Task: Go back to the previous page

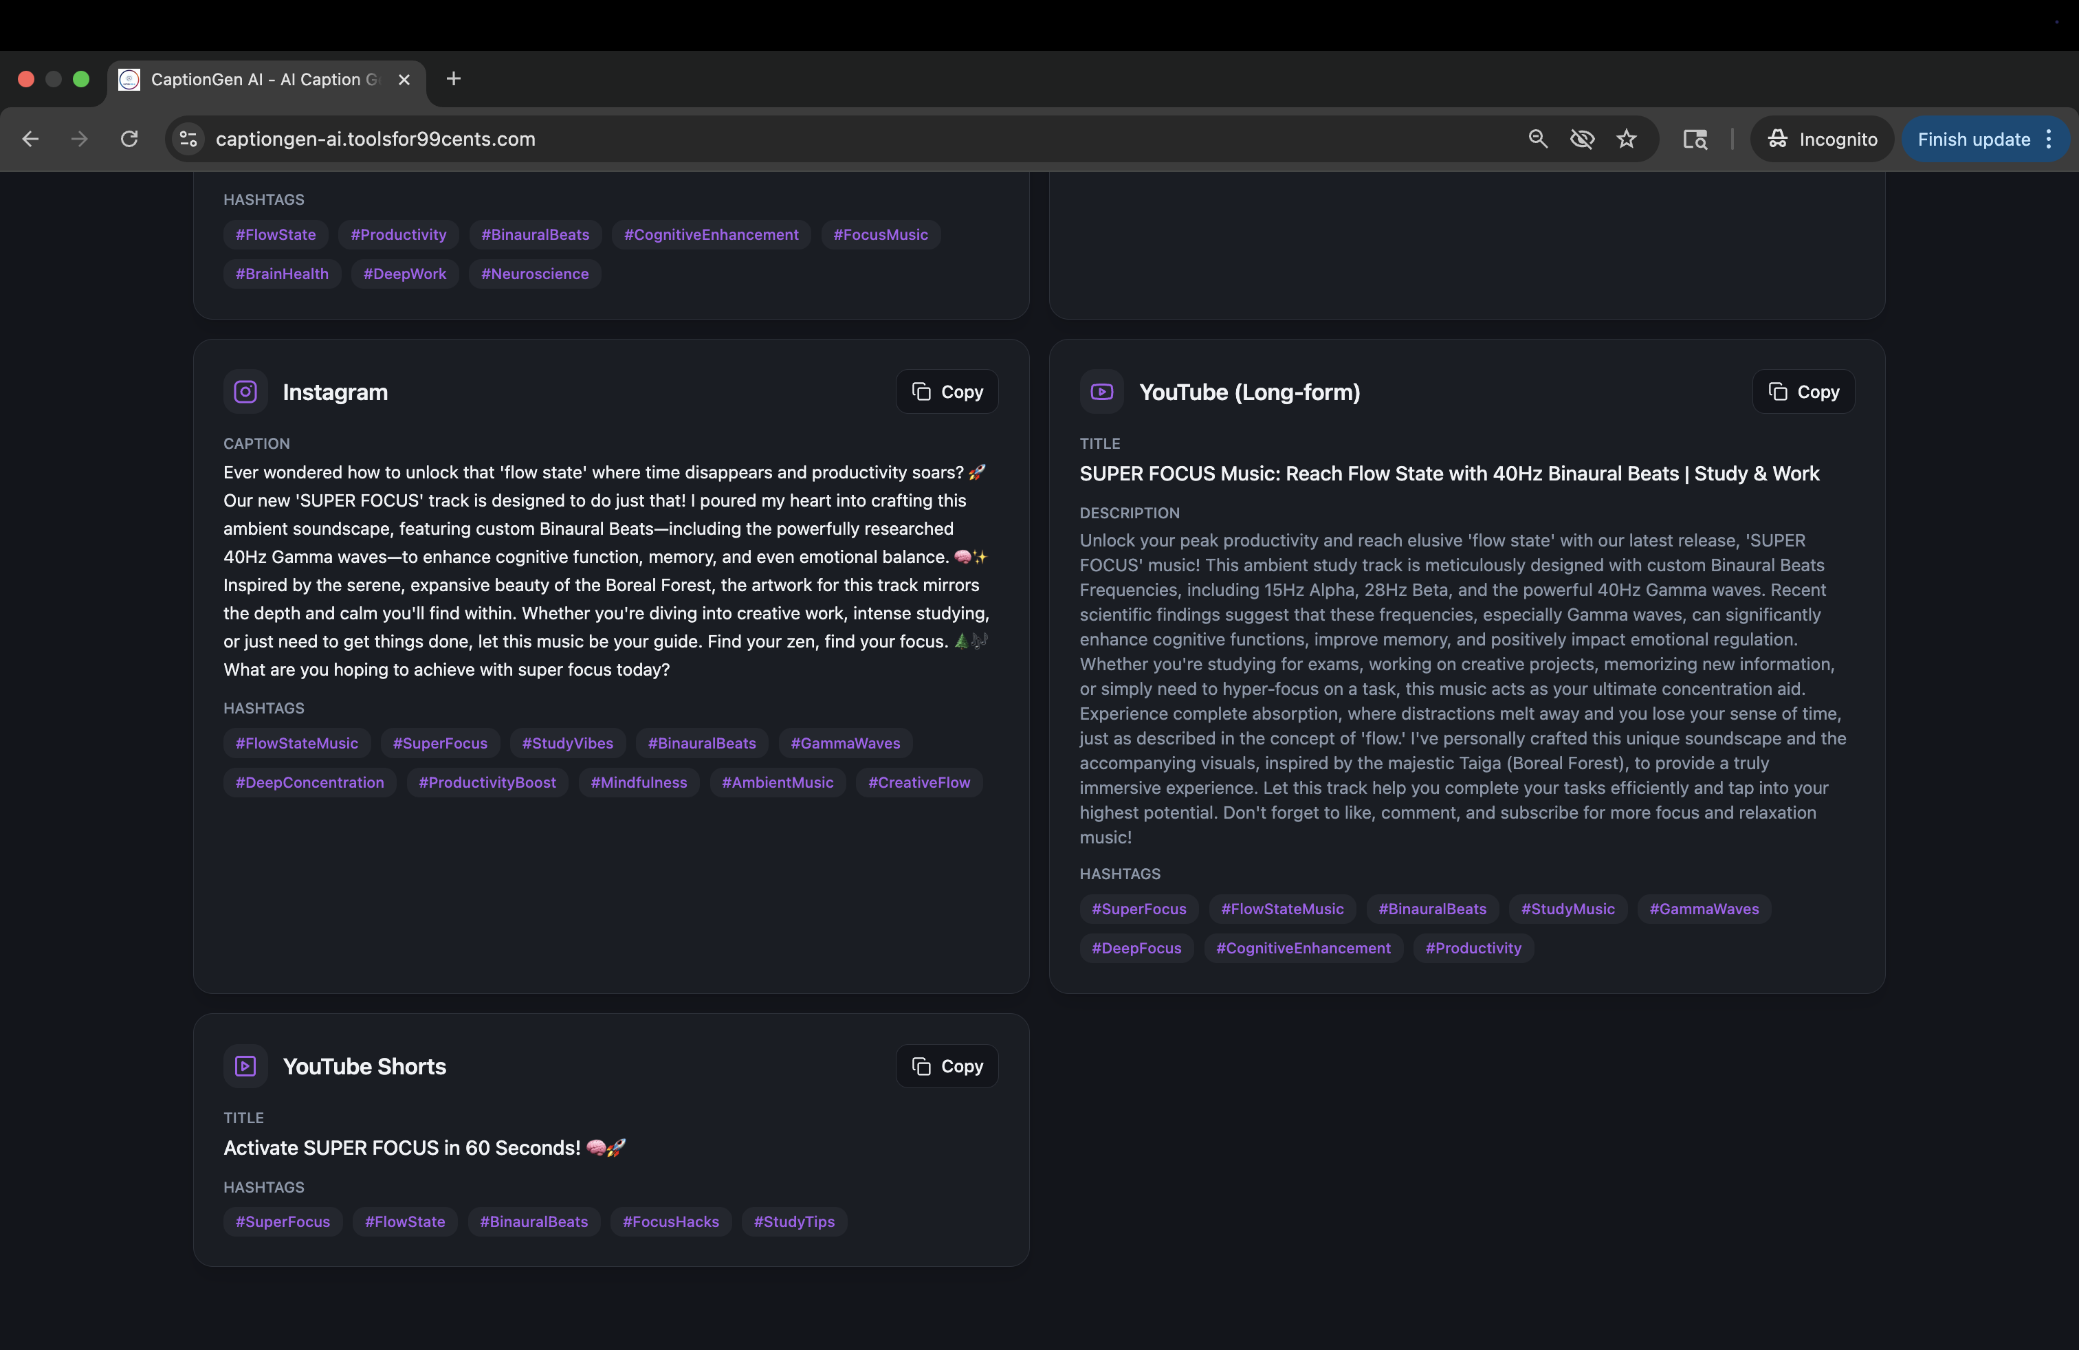Action: tap(30, 139)
